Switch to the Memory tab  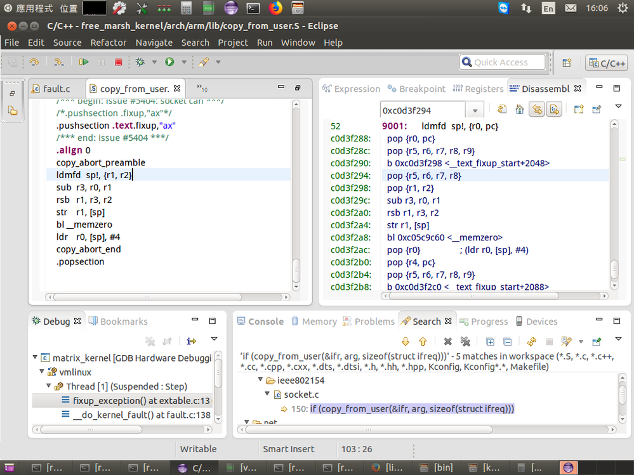(x=314, y=321)
